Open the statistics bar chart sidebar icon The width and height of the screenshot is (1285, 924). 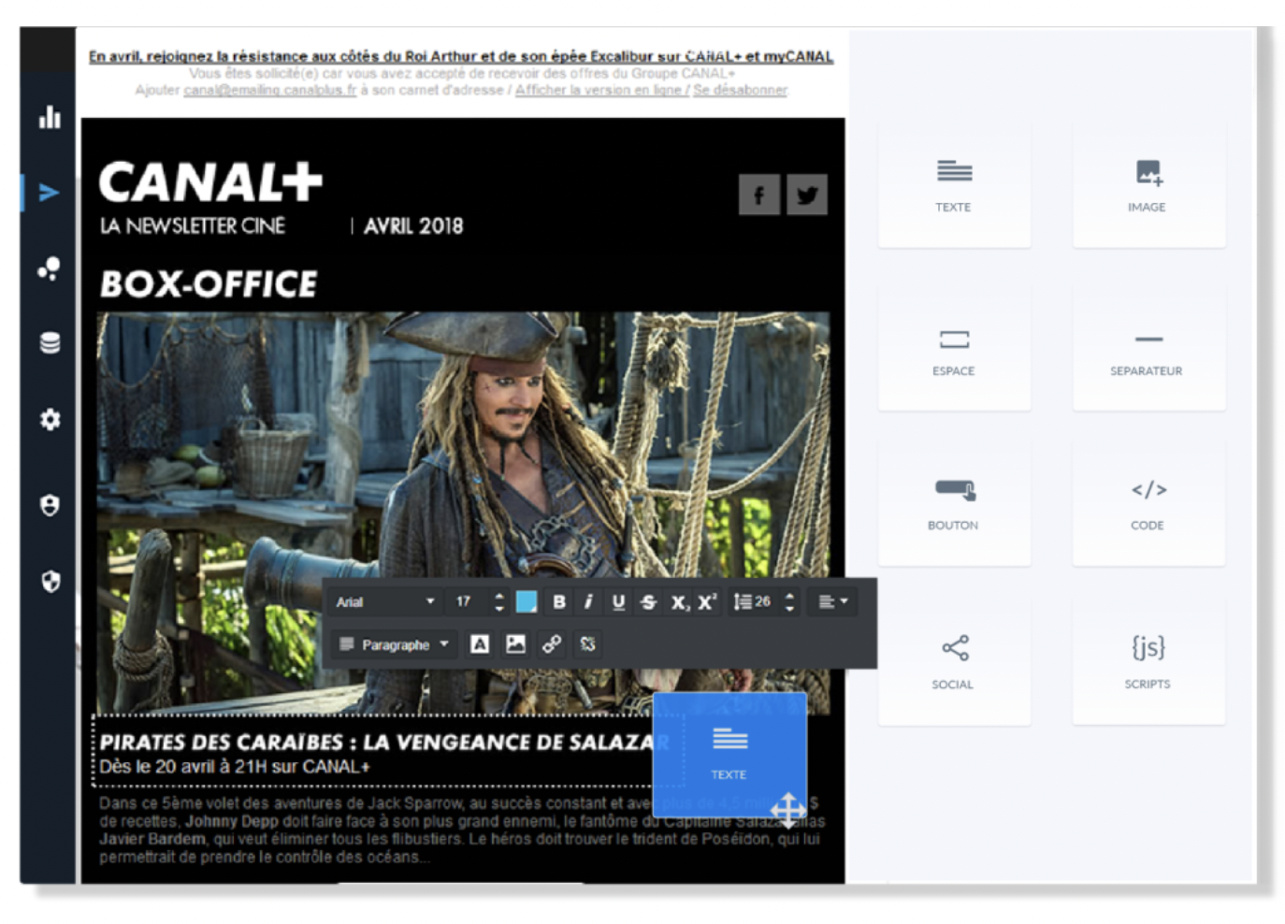[x=50, y=117]
